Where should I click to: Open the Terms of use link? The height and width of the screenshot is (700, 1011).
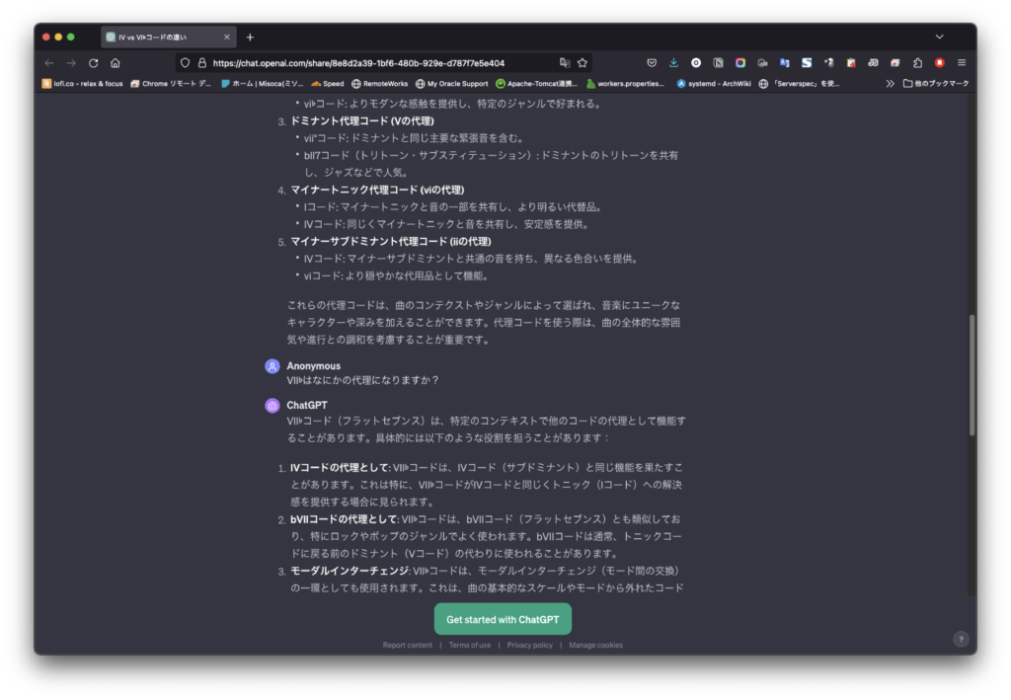pyautogui.click(x=469, y=645)
